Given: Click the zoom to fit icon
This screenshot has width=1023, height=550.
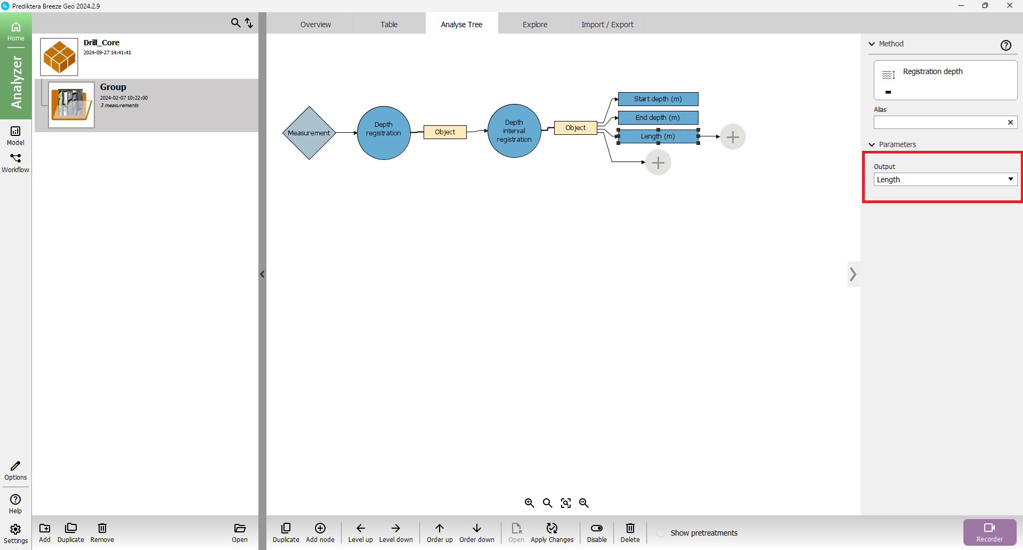Looking at the screenshot, I should pyautogui.click(x=566, y=503).
